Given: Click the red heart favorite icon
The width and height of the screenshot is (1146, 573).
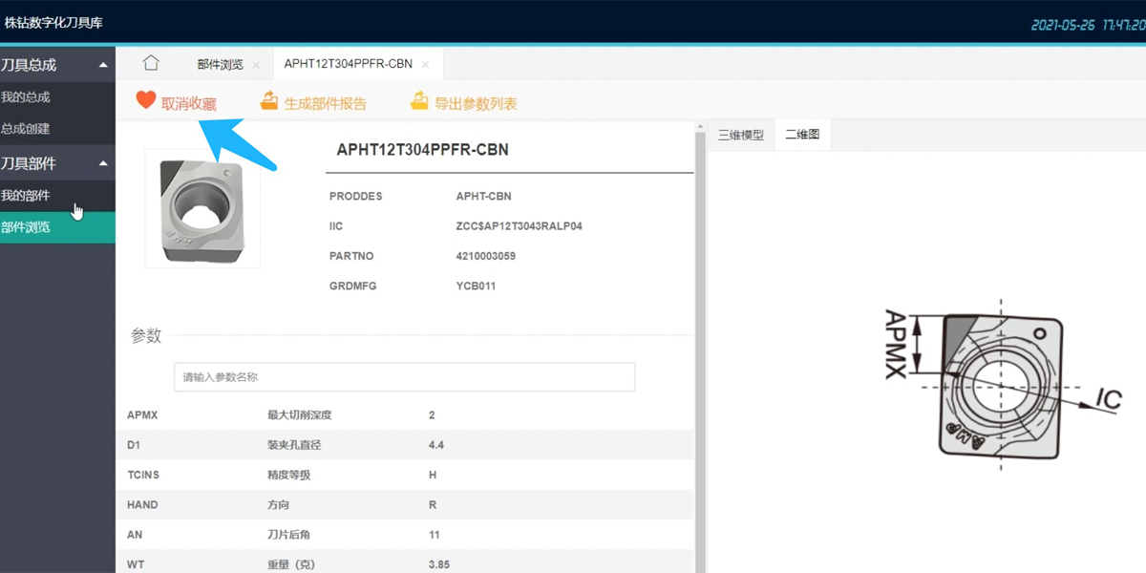Looking at the screenshot, I should coord(146,99).
